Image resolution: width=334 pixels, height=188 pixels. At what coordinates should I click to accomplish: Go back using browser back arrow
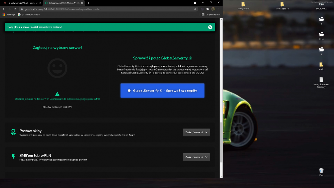point(4,9)
